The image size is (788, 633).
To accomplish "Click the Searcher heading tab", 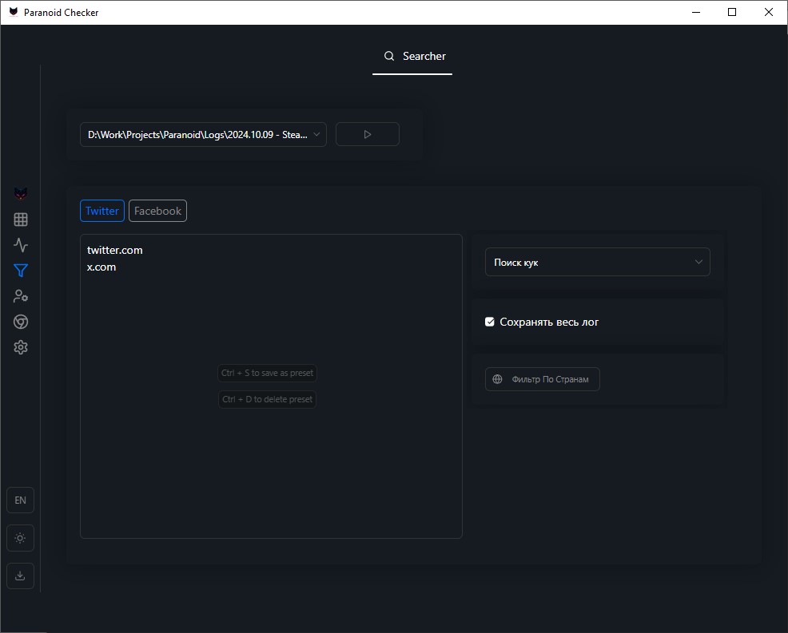I will (x=413, y=56).
